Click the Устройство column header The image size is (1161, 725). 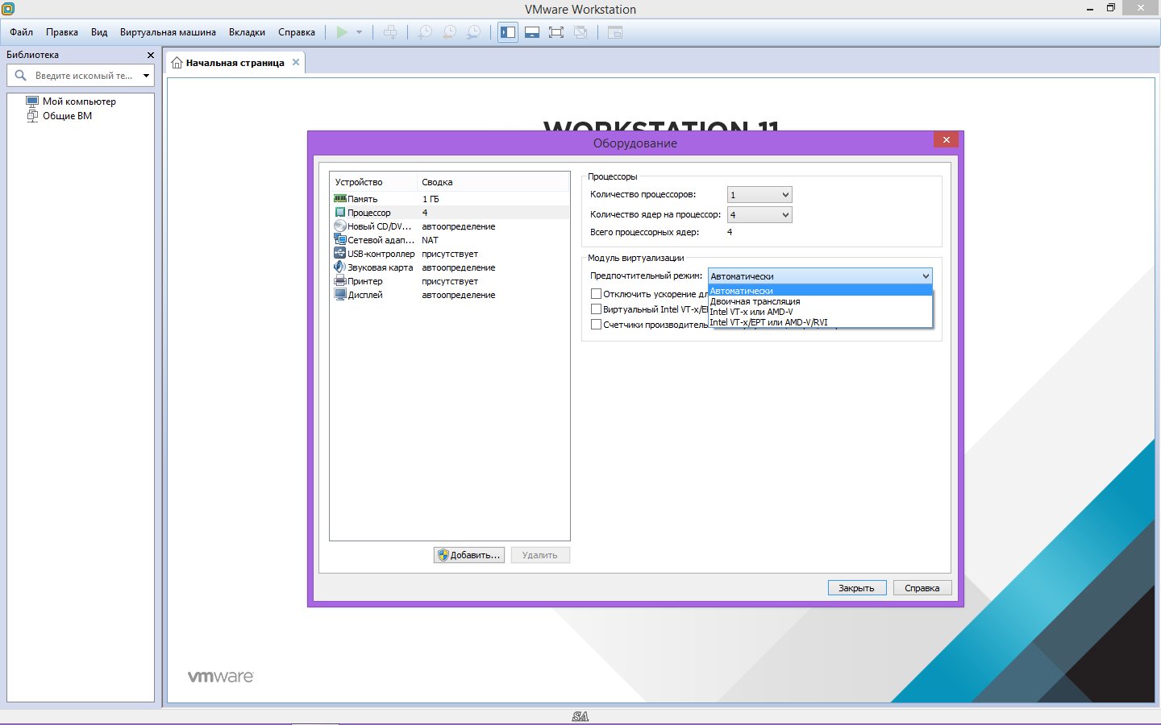point(373,182)
